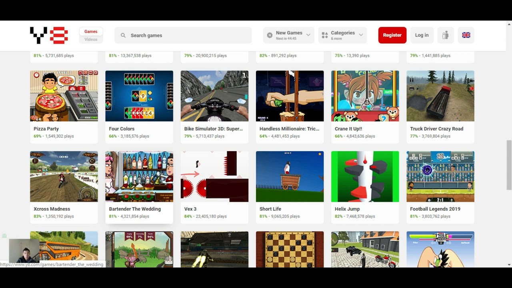The height and width of the screenshot is (288, 512).
Task: Open the Short Life thumbnail
Action: [x=290, y=176]
